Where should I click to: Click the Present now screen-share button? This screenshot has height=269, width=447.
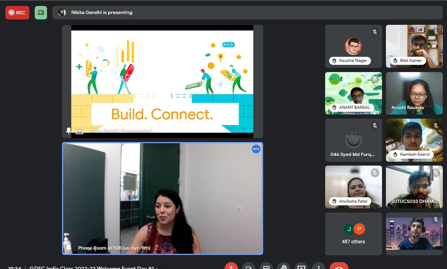[x=301, y=266]
